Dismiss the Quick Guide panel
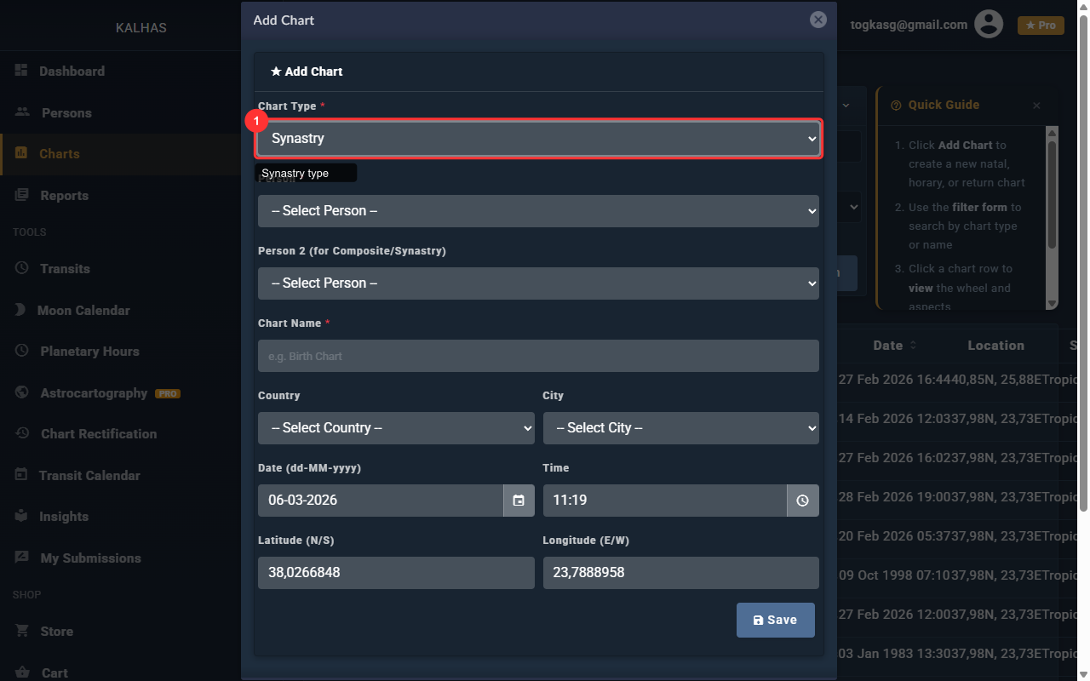 [x=1036, y=106]
